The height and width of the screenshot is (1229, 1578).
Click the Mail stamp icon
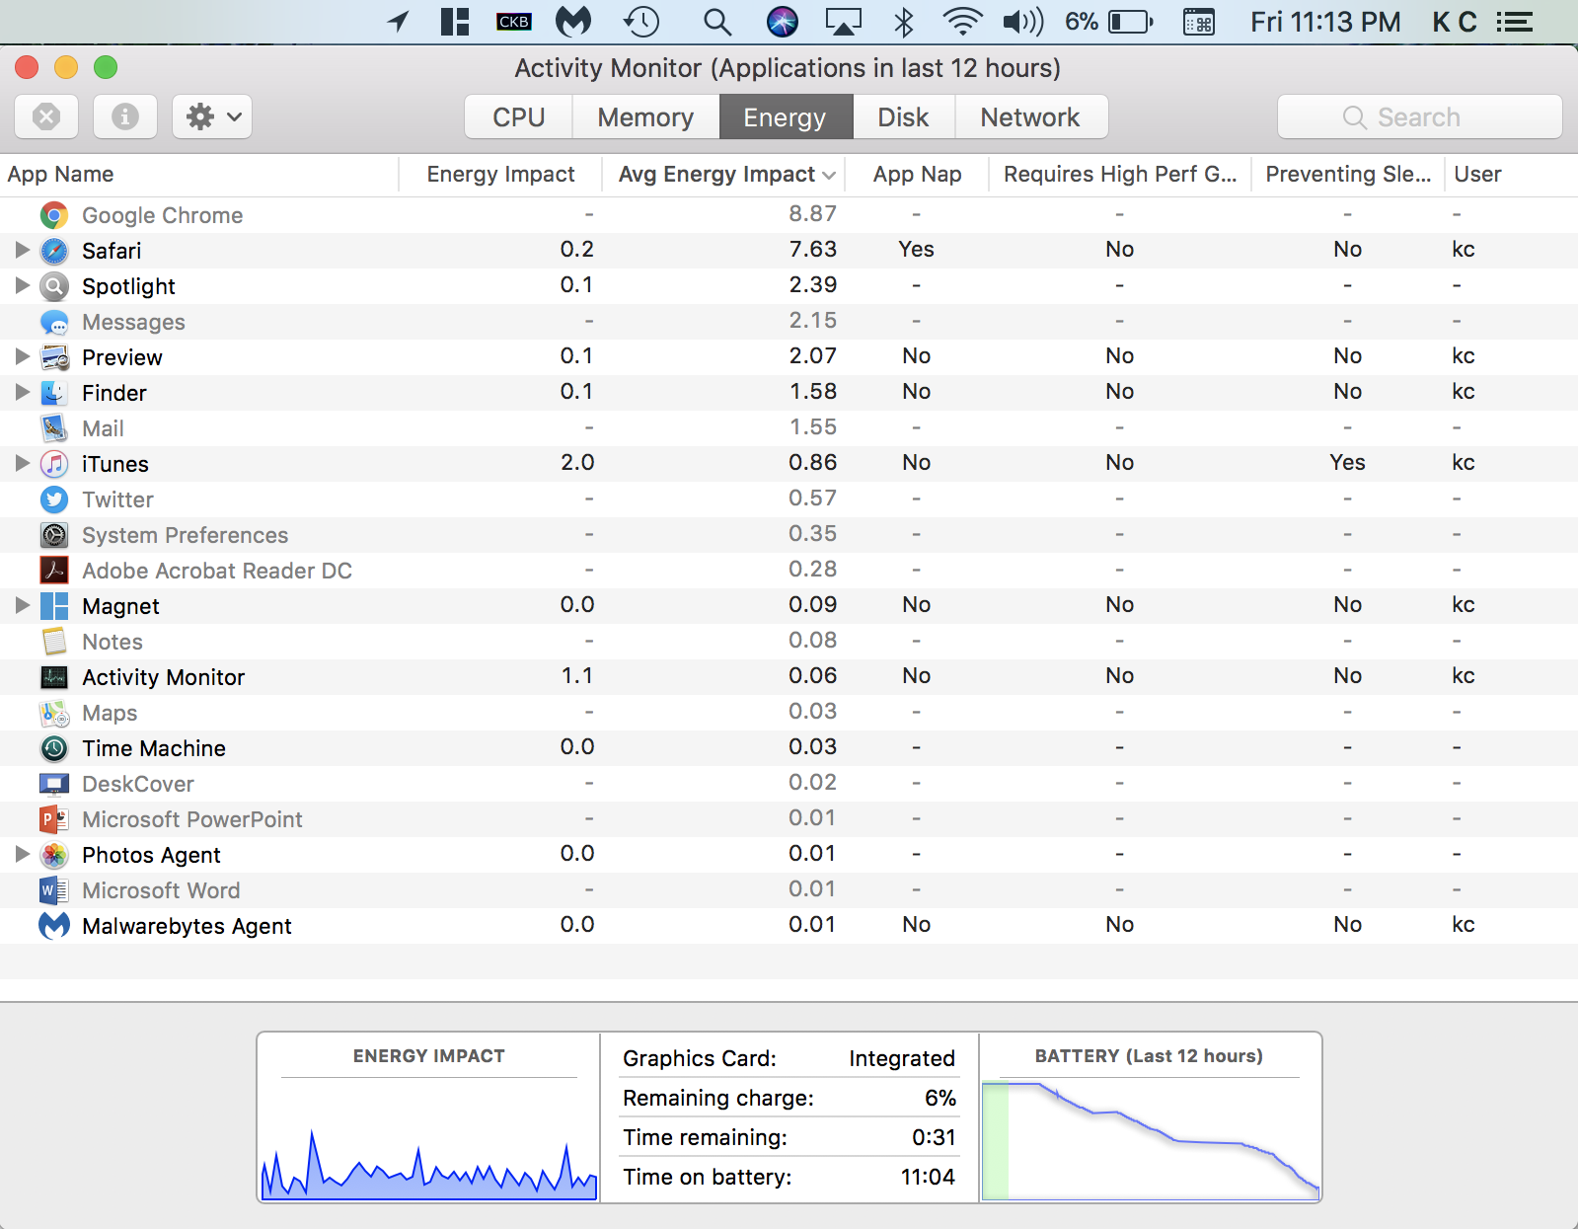point(54,428)
